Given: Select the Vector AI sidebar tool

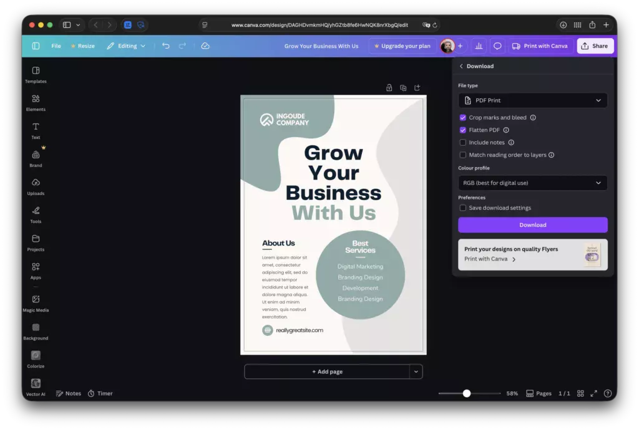Looking at the screenshot, I should 36,386.
